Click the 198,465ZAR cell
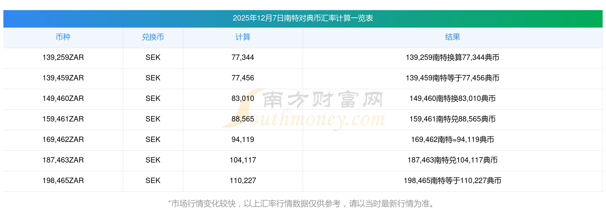Screen dimensions: 606x214 pyautogui.click(x=63, y=181)
